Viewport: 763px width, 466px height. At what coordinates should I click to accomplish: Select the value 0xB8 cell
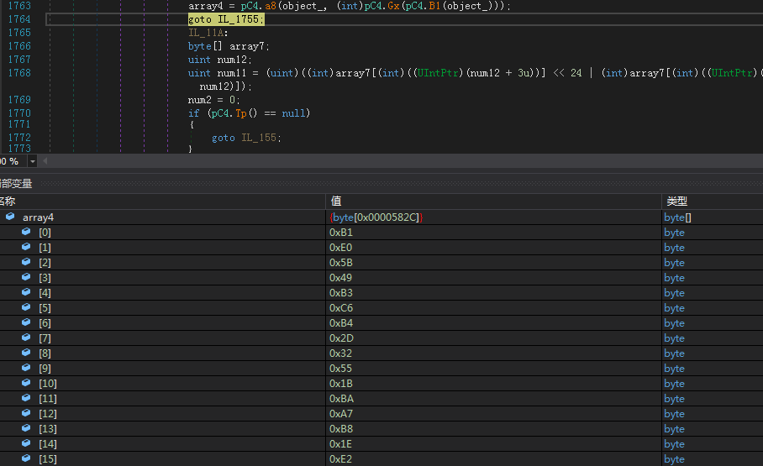coord(493,428)
